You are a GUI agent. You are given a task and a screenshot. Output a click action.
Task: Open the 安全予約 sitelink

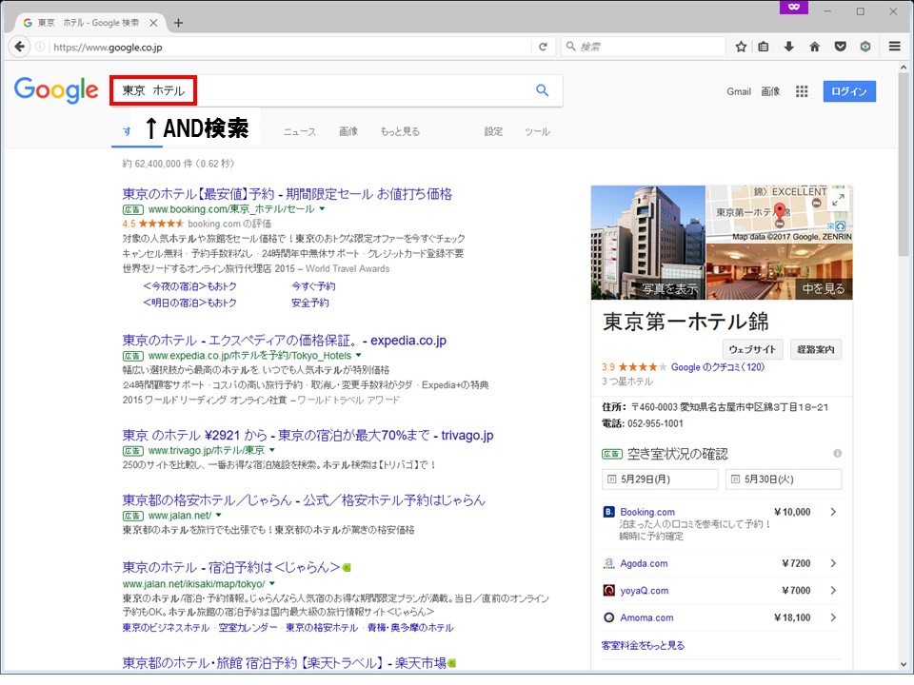coord(310,303)
